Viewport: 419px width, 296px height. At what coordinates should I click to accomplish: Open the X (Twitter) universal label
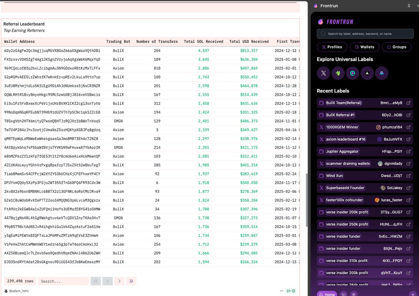[323, 73]
